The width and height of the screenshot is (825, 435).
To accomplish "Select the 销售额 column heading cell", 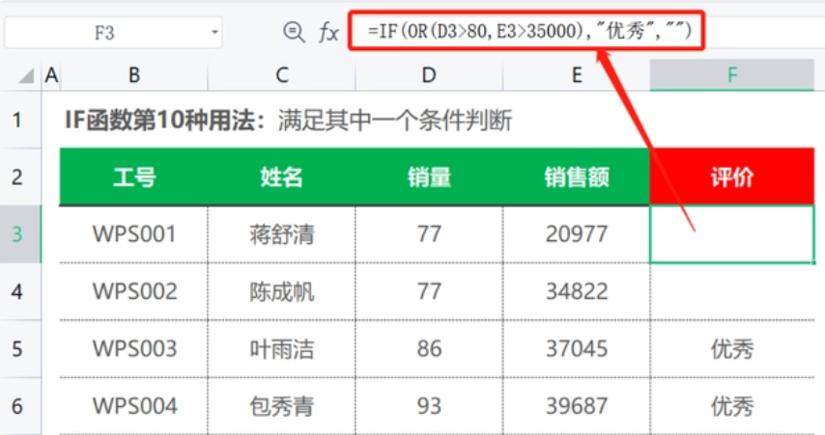I will pyautogui.click(x=576, y=177).
